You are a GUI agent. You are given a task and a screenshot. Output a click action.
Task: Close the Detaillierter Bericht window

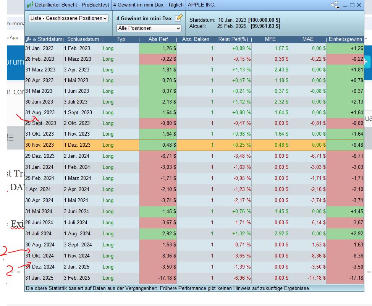(x=359, y=5)
